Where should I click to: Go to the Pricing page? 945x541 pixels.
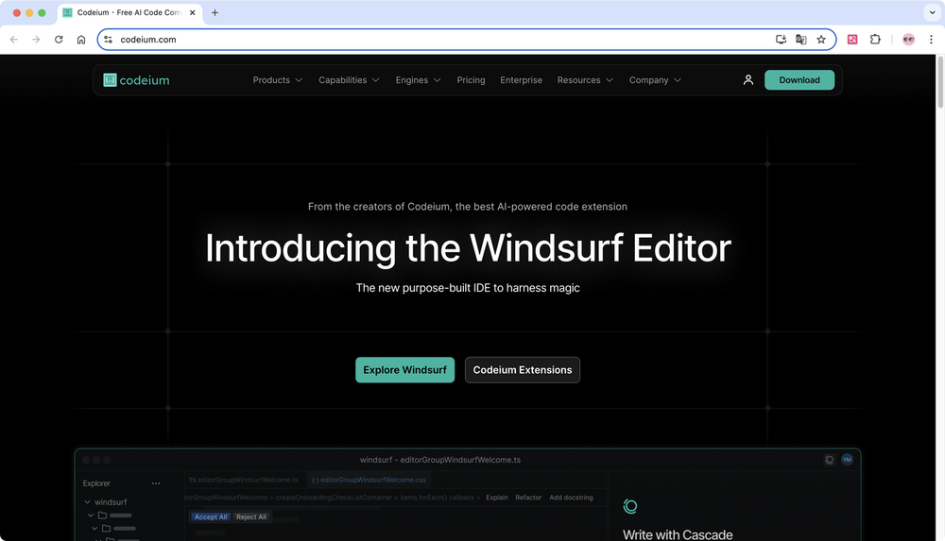click(x=471, y=80)
